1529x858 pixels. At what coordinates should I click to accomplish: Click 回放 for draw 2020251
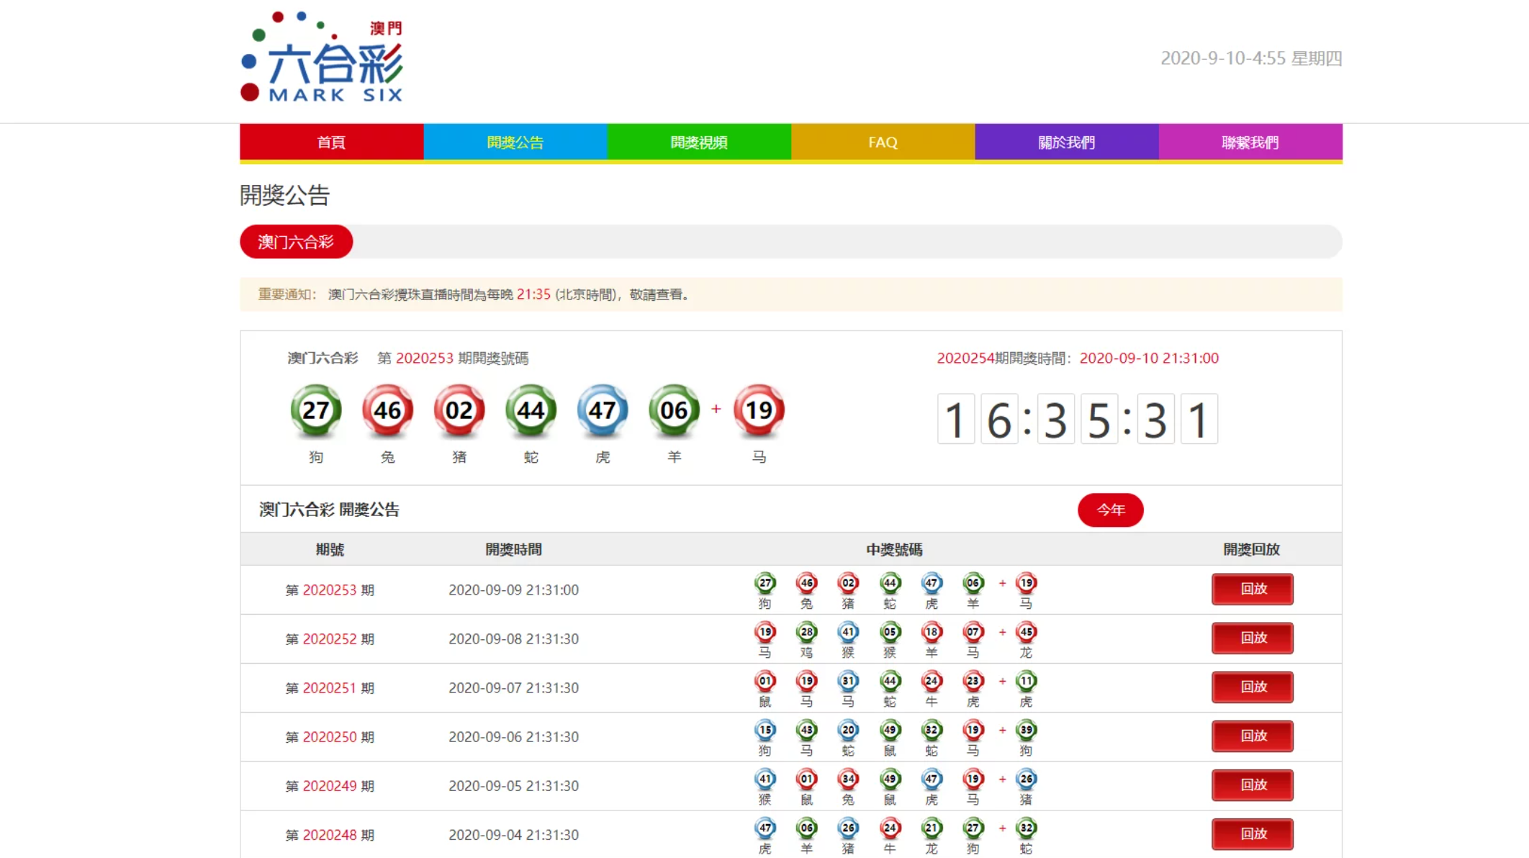tap(1252, 687)
